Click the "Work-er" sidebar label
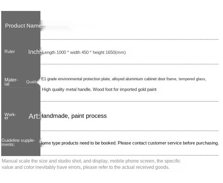Screen dimensions: 223x183 coord(10,116)
